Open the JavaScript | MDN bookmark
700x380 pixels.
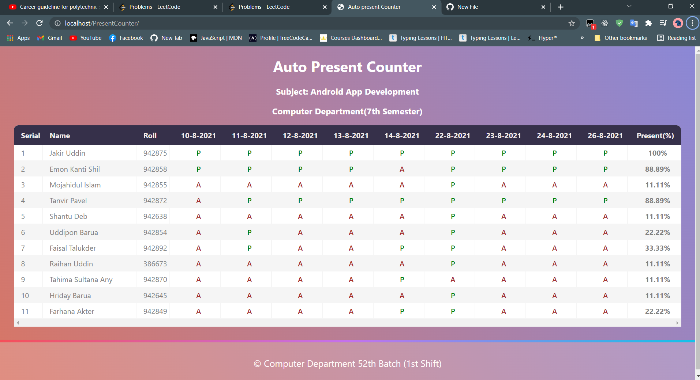coord(216,38)
